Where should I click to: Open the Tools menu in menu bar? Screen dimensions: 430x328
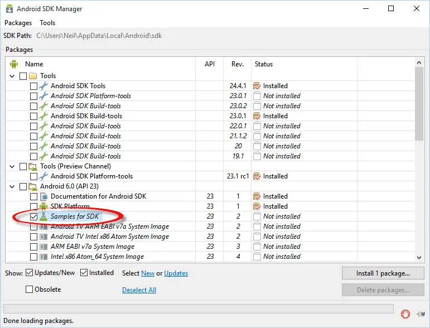[47, 23]
